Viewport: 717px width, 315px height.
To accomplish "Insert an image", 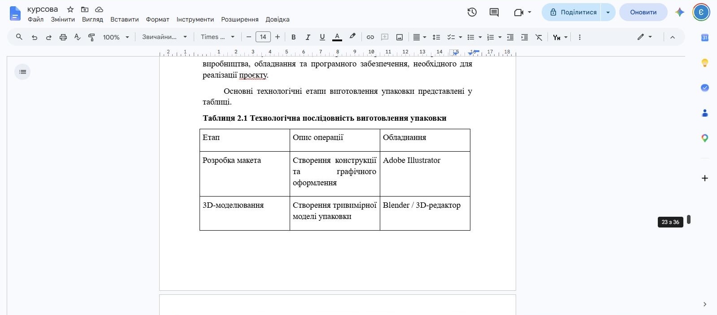I will click(400, 37).
